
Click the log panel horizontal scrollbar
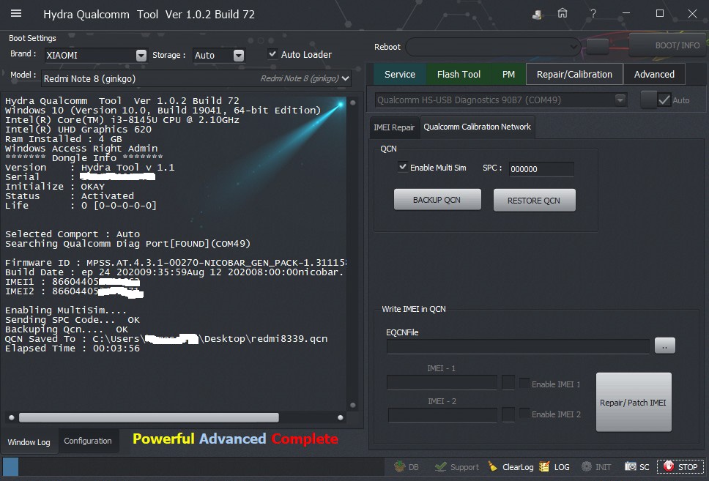(x=149, y=417)
